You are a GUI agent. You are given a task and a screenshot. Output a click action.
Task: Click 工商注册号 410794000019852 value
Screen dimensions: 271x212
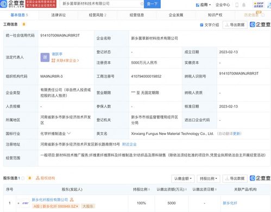pyautogui.click(x=146, y=76)
